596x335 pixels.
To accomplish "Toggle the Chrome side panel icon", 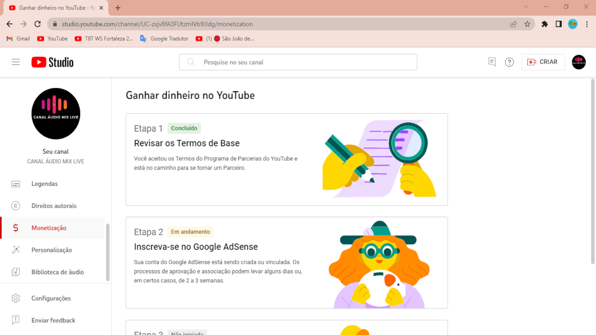I will coord(558,24).
